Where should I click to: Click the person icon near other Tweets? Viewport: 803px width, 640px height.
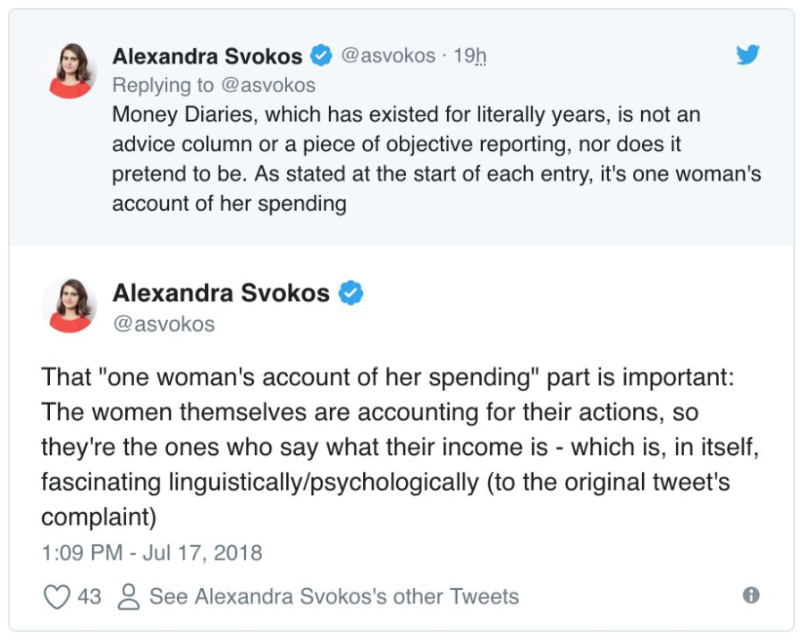coord(129,596)
